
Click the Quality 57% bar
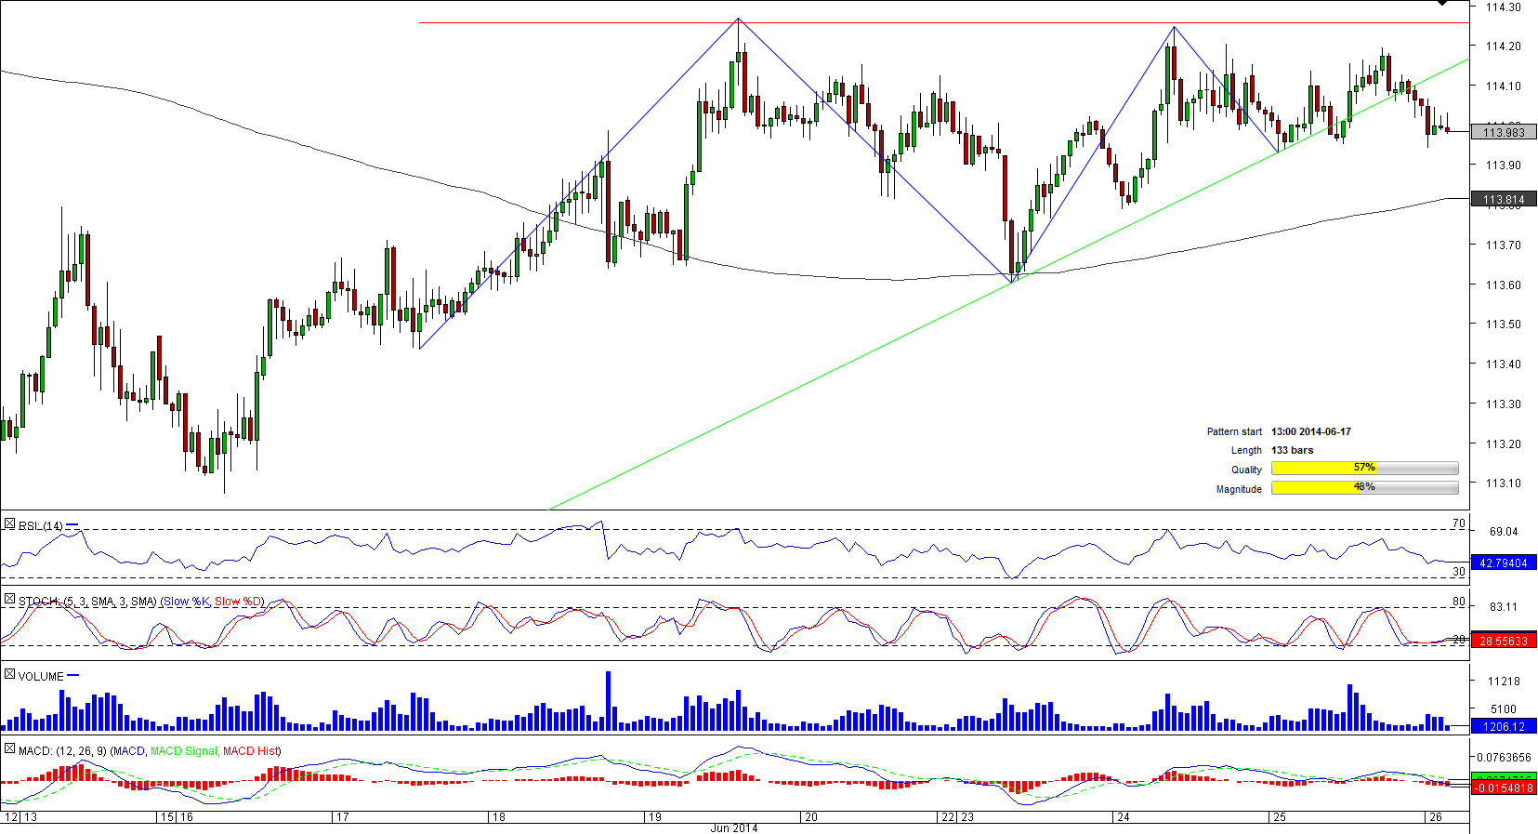[x=1364, y=469]
